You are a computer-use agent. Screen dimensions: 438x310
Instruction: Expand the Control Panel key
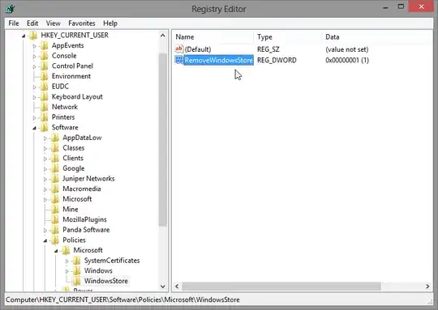(34, 66)
